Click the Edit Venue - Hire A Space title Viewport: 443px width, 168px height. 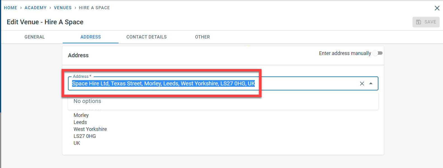(x=45, y=22)
